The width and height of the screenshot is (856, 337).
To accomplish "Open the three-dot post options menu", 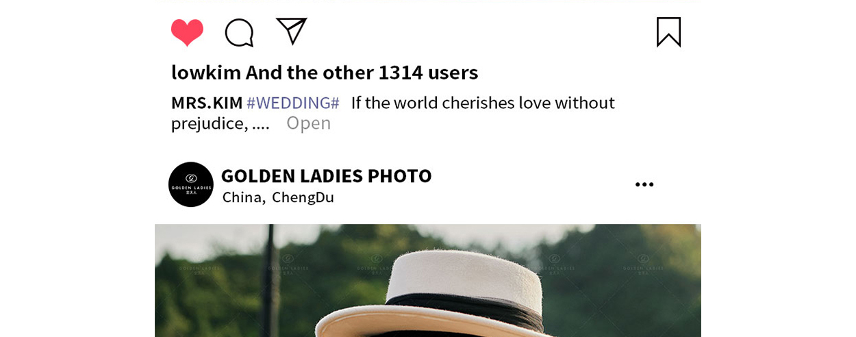I will pos(644,184).
